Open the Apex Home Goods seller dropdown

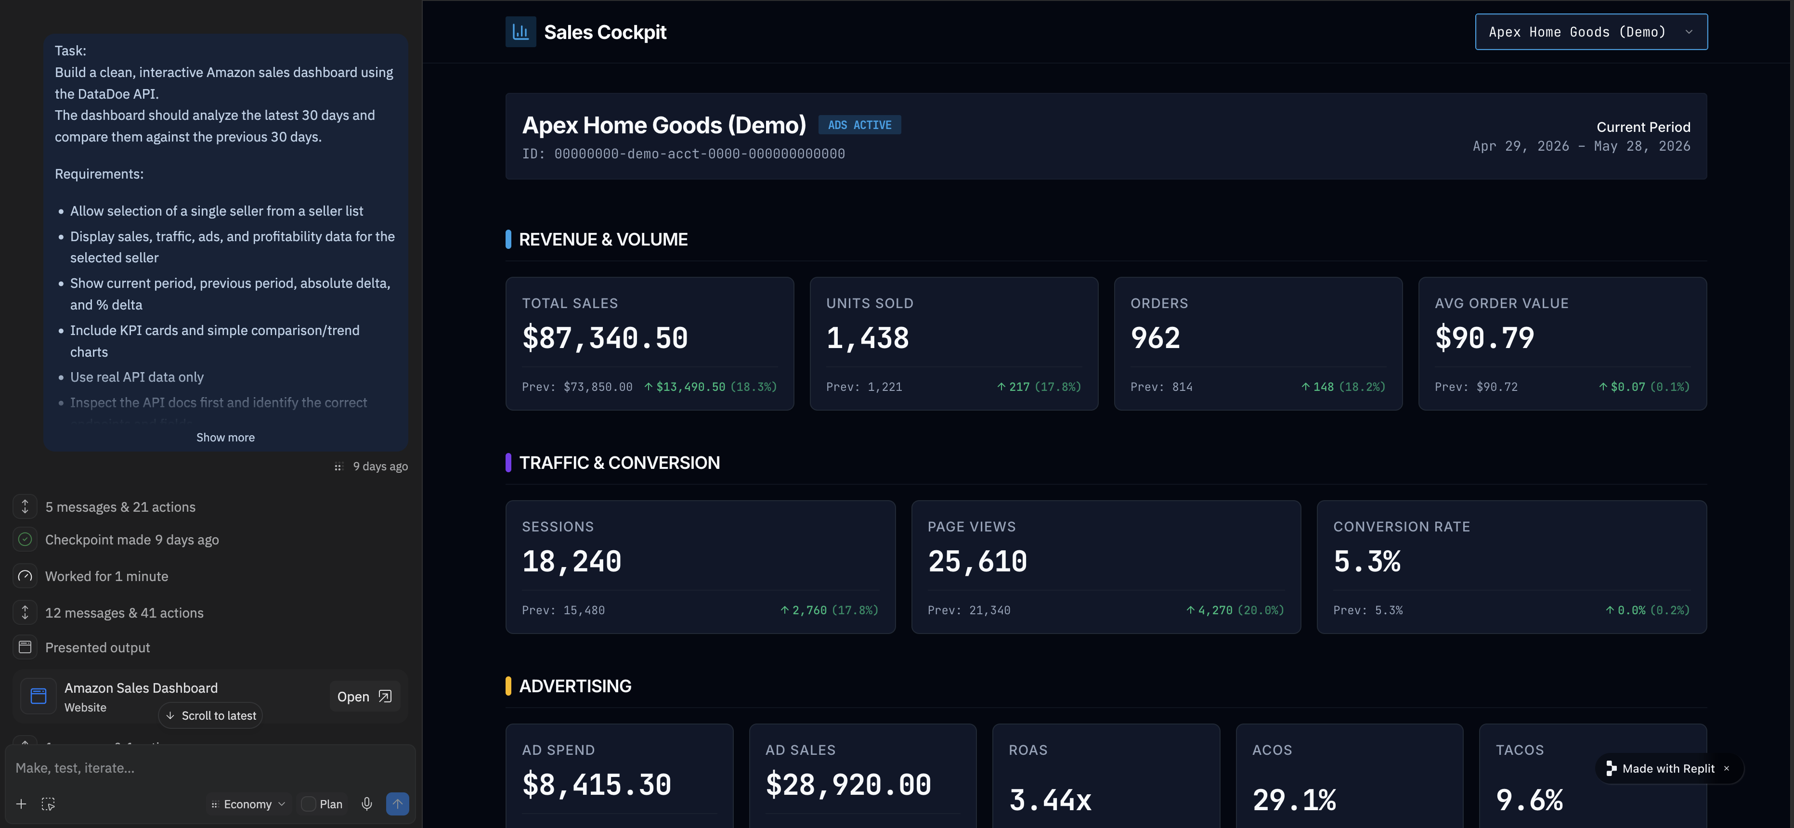point(1591,32)
